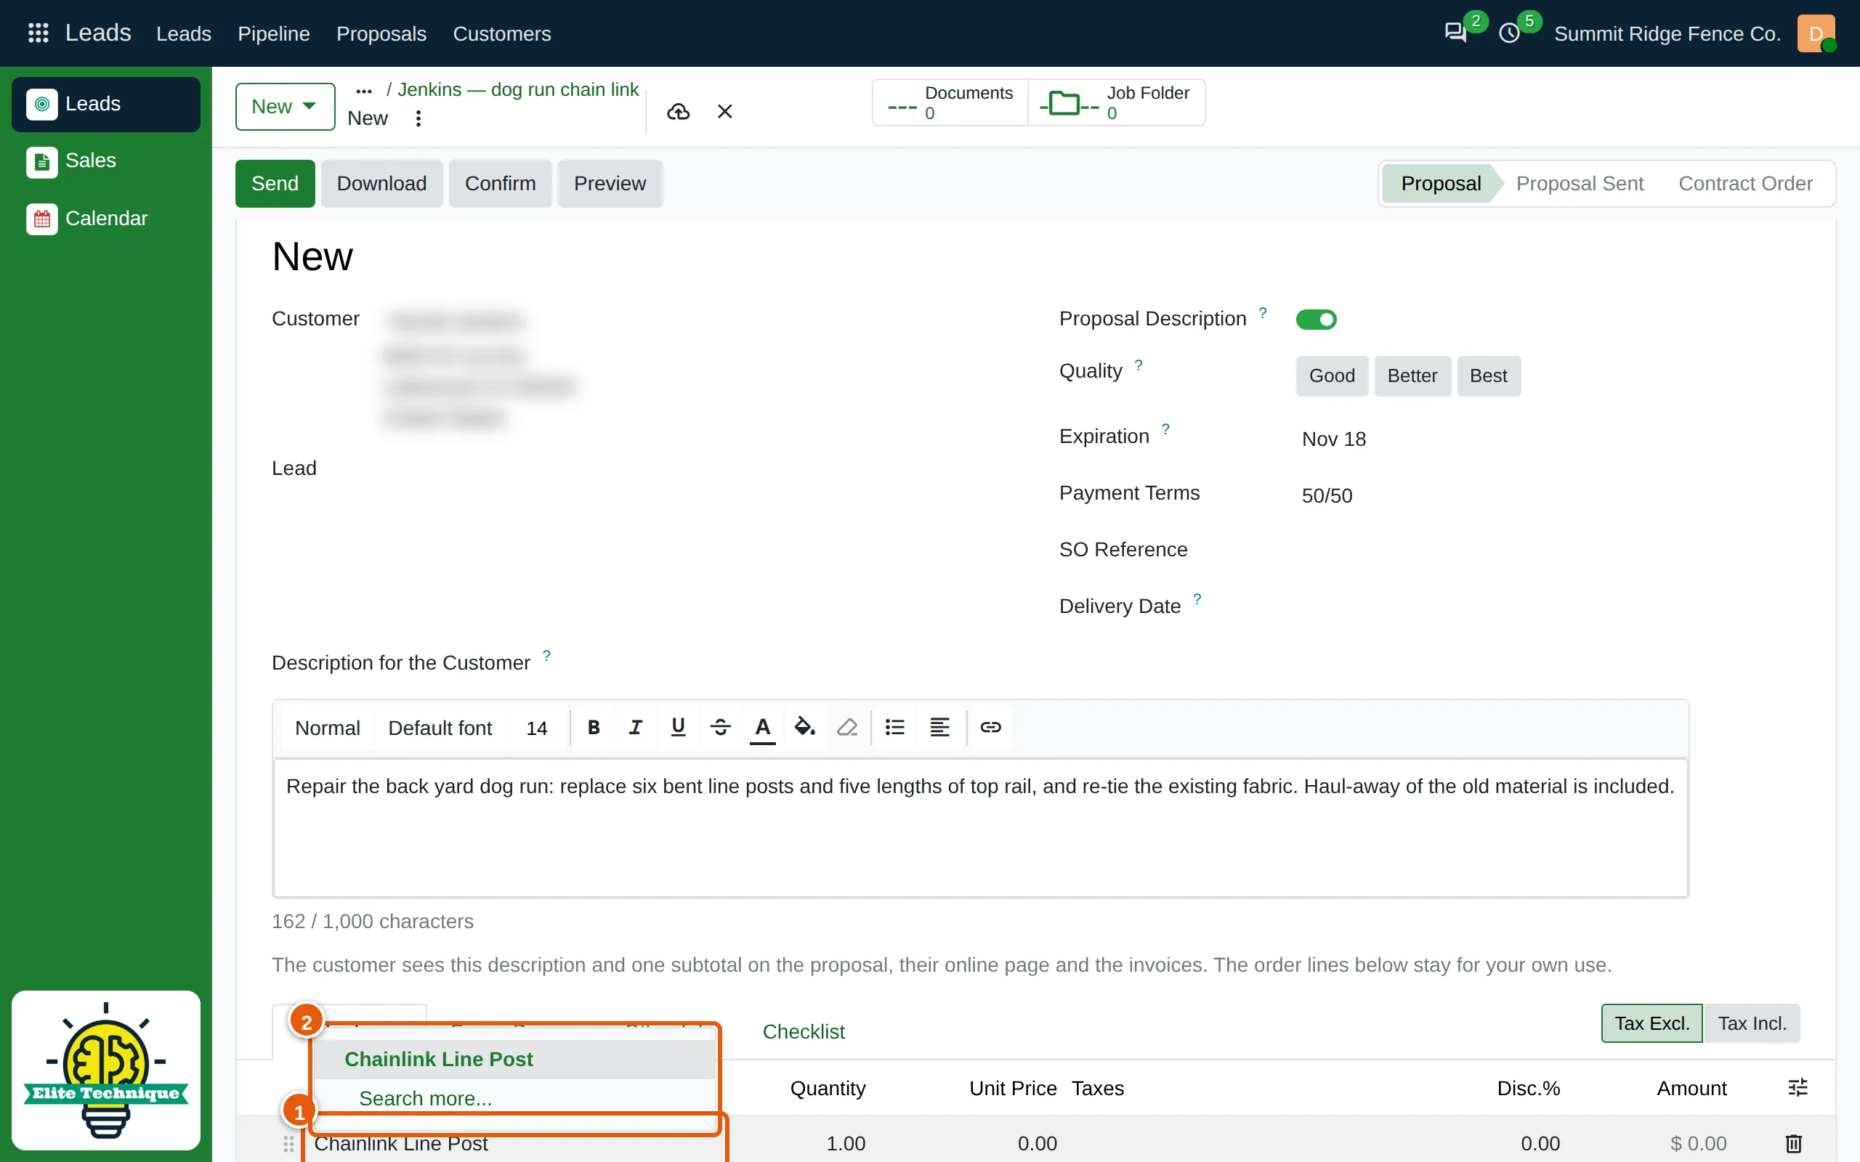Open the Normal paragraph style dropdown
This screenshot has width=1860, height=1162.
(x=328, y=728)
